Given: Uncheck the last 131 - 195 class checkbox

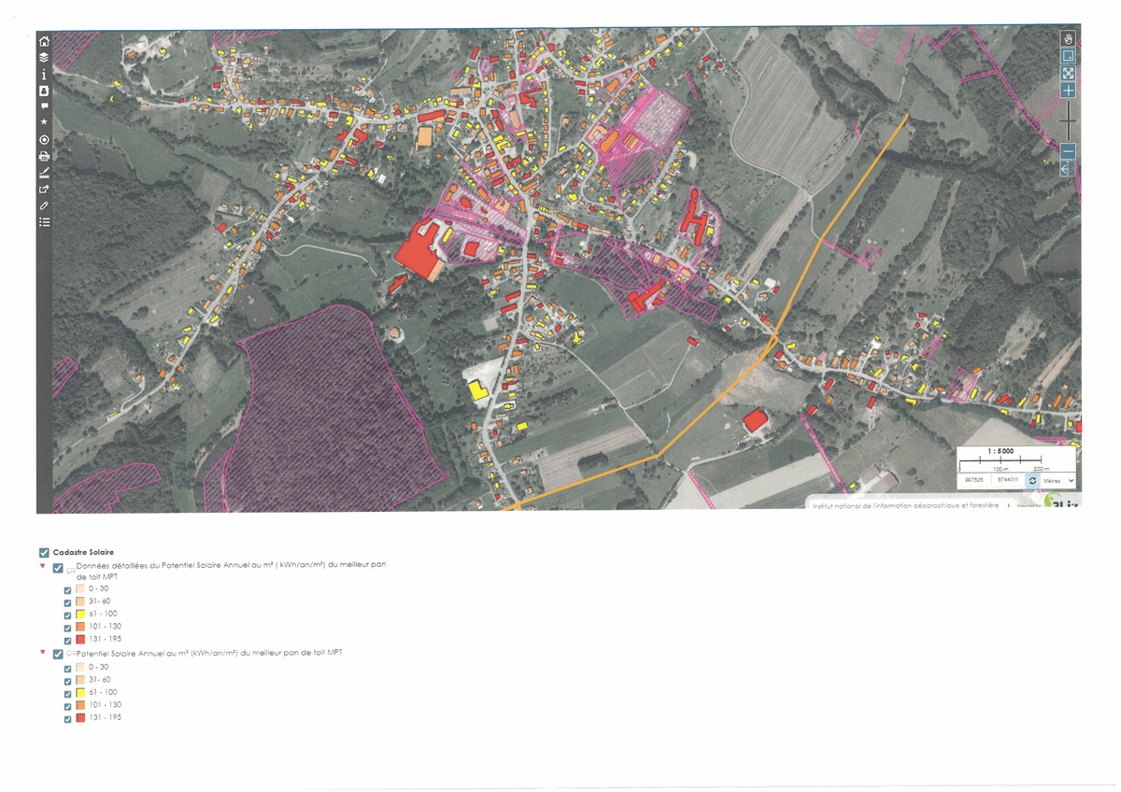Looking at the screenshot, I should tap(67, 718).
